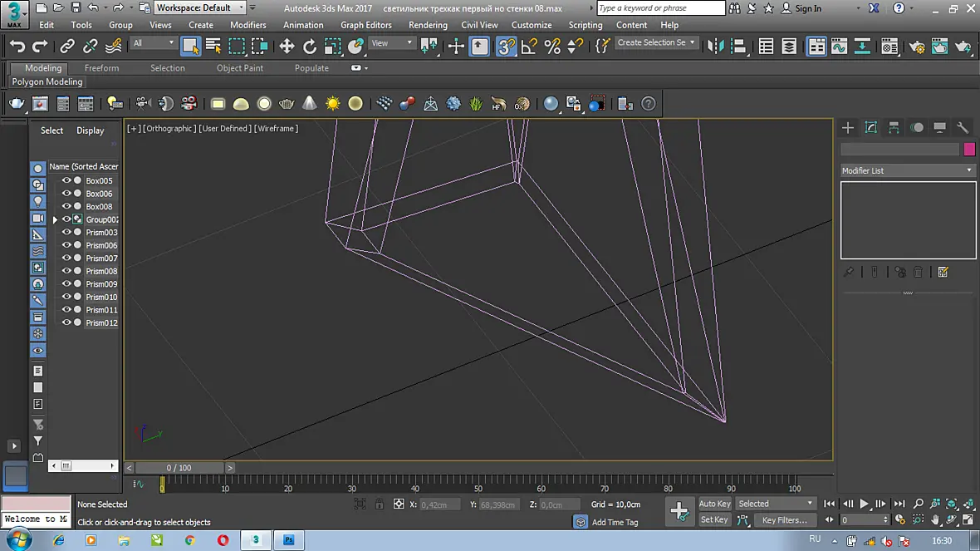Click the Select and Link chain icon
Image resolution: width=980 pixels, height=551 pixels.
(67, 47)
